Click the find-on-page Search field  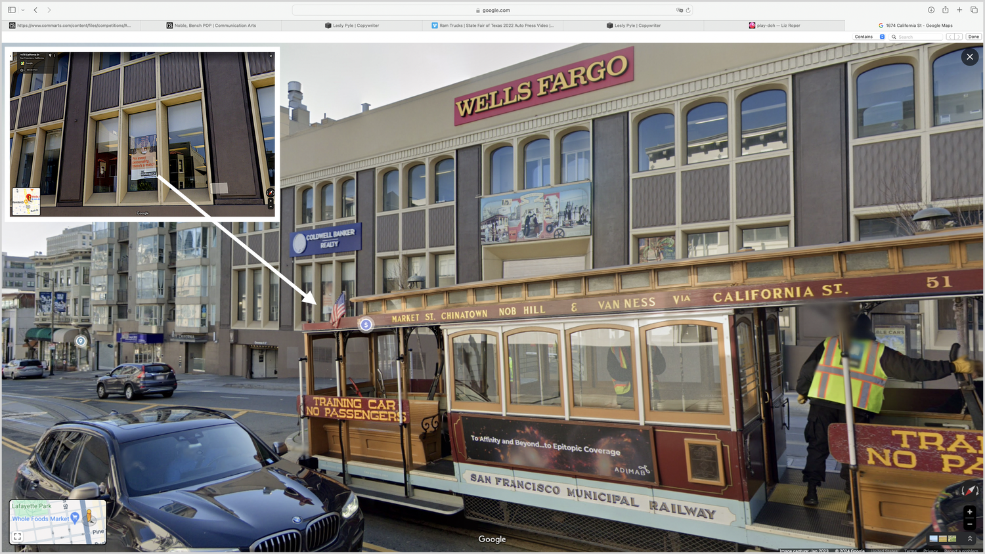pyautogui.click(x=917, y=37)
